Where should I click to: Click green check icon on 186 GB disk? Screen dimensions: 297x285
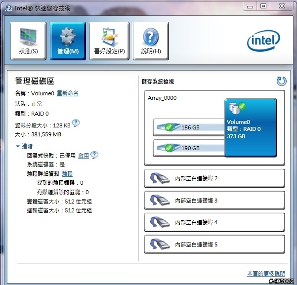tap(169, 127)
